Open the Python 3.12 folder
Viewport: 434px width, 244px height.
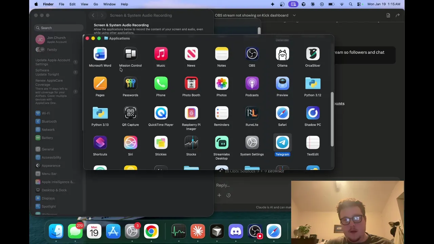[313, 83]
